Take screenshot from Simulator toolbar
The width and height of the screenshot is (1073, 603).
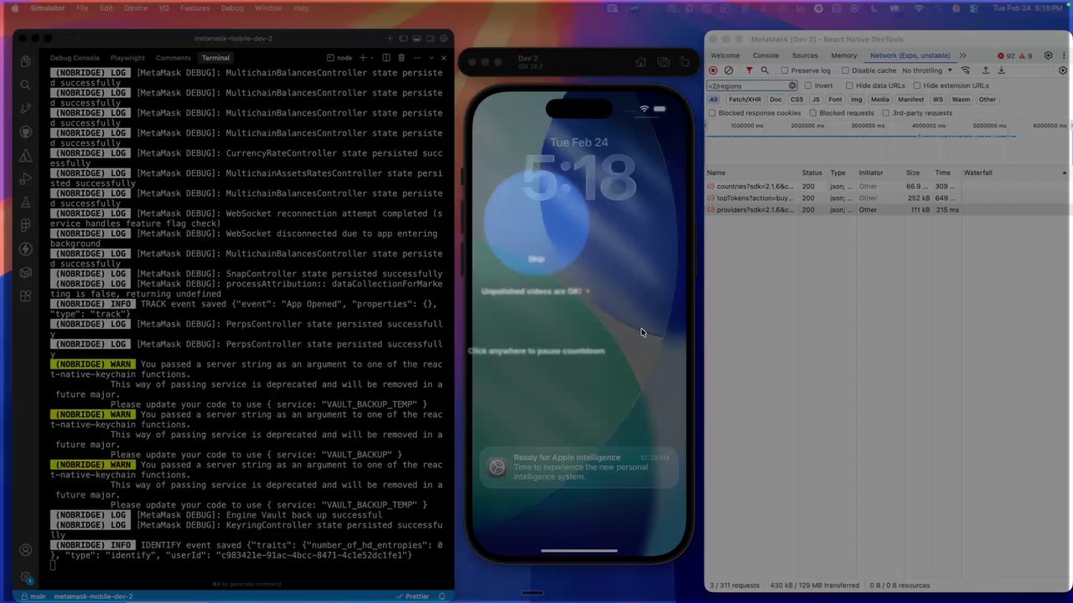point(663,62)
